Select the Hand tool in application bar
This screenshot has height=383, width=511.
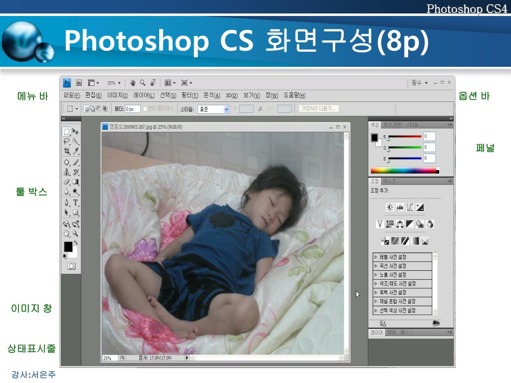(133, 83)
